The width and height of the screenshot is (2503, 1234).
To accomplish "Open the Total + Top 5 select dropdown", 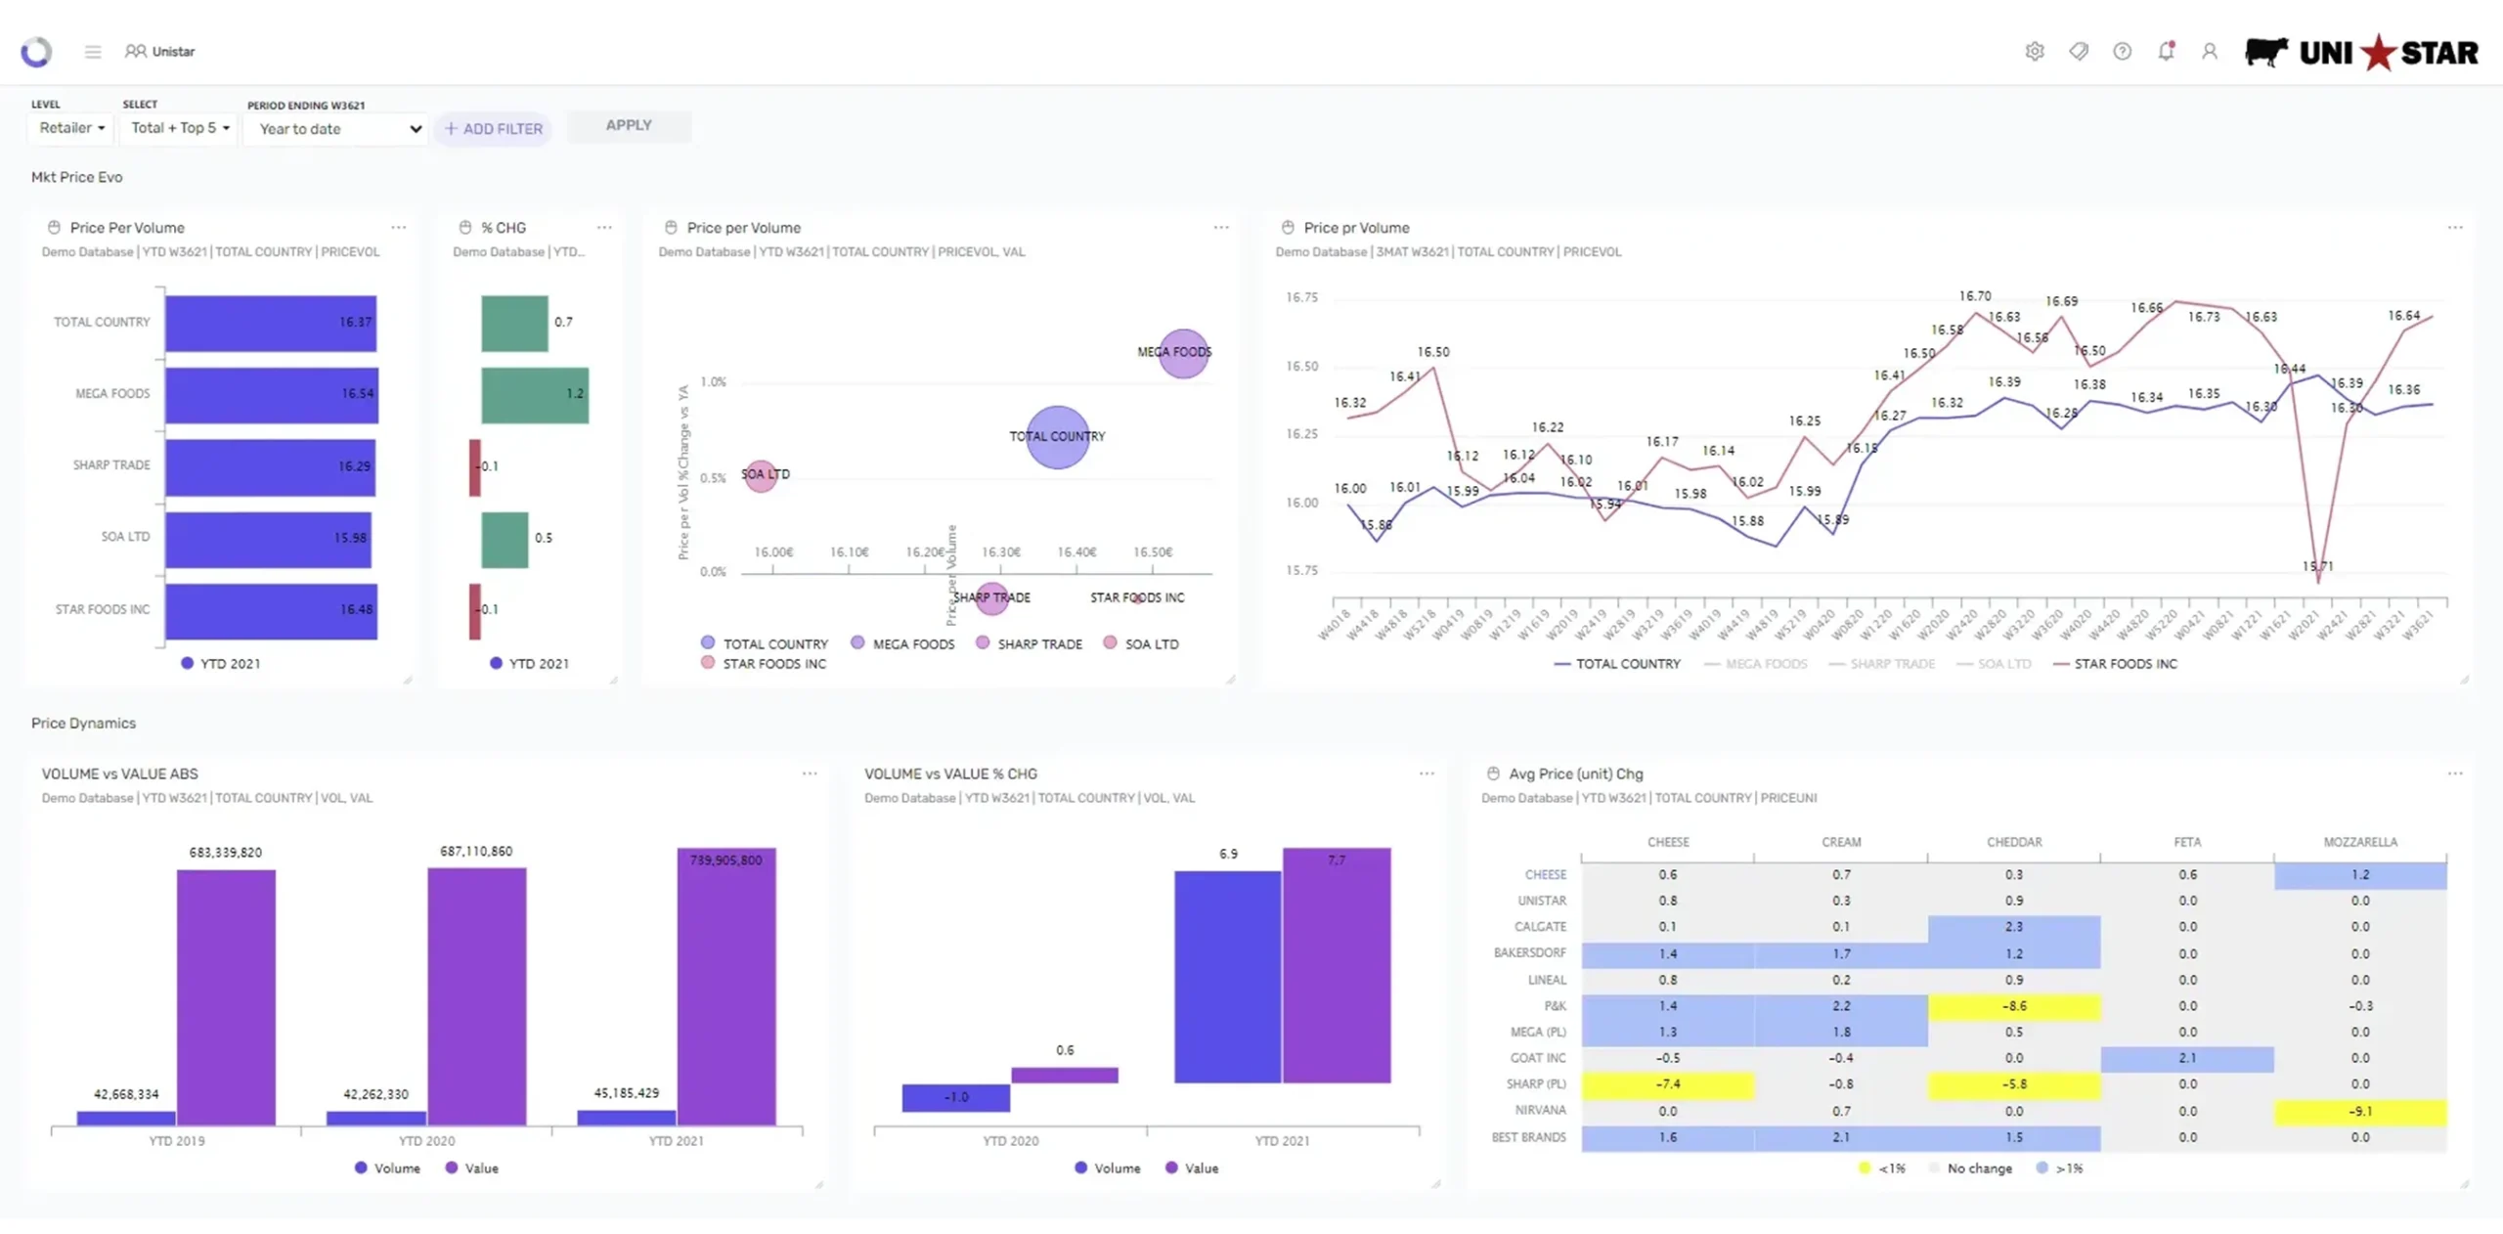I will 179,128.
